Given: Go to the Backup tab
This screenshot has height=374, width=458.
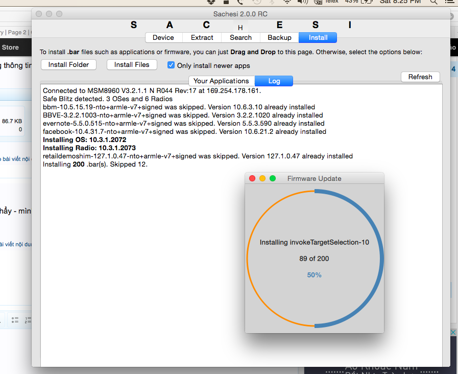Looking at the screenshot, I should pos(280,37).
